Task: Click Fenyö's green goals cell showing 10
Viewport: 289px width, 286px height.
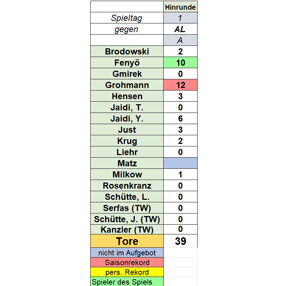Action: click(x=180, y=63)
